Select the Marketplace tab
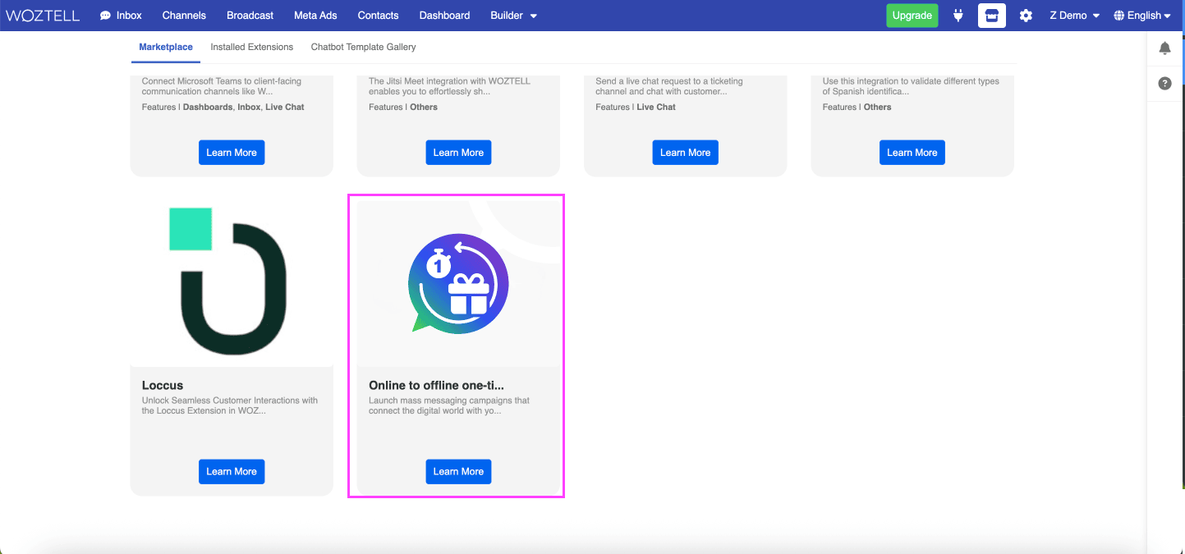Image resolution: width=1185 pixels, height=554 pixels. point(166,47)
